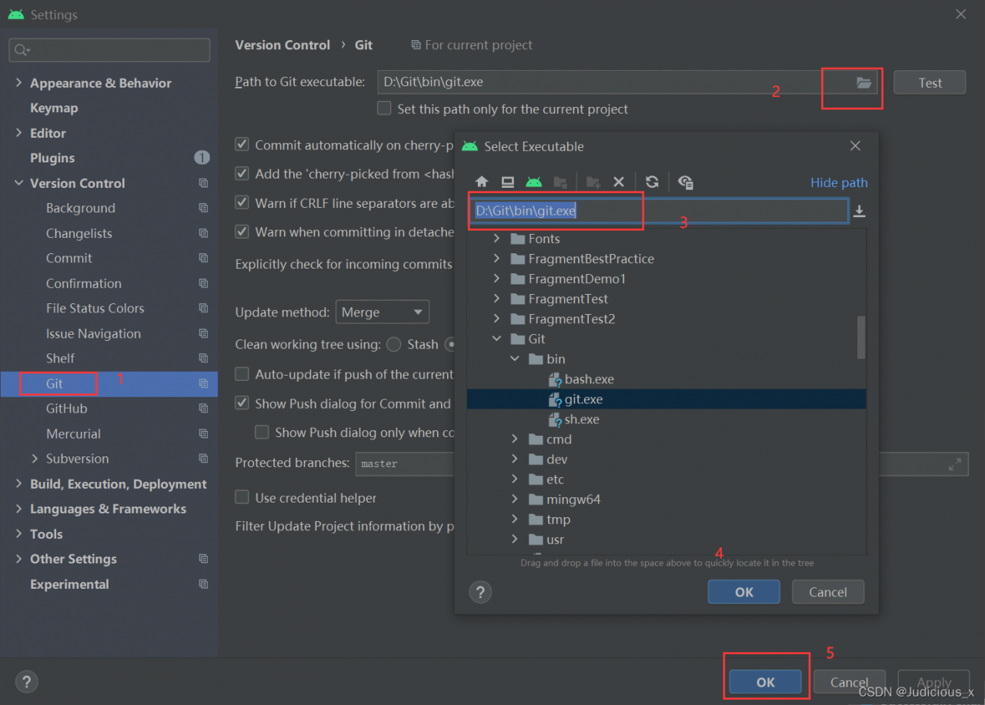The height and width of the screenshot is (705, 985).
Task: Click the Delete (X) icon in file chooser toolbar
Action: (x=618, y=182)
